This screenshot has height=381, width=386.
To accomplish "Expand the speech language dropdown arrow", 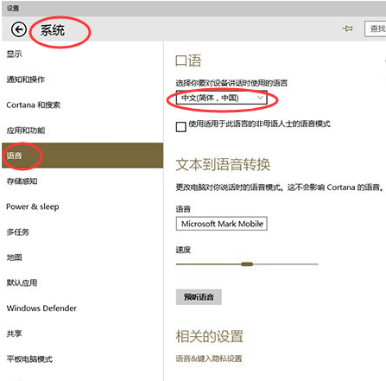I will 260,98.
